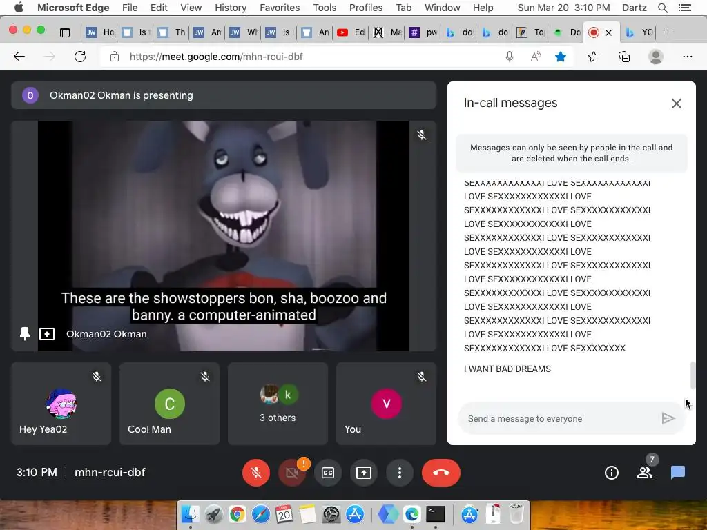Toggle closed captions
The height and width of the screenshot is (530, 707).
(x=328, y=472)
